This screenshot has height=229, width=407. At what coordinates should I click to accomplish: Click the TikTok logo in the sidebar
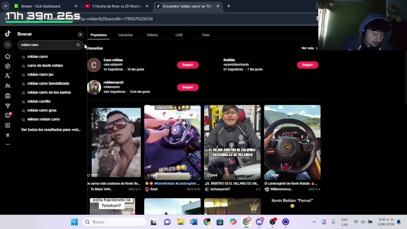[x=8, y=34]
